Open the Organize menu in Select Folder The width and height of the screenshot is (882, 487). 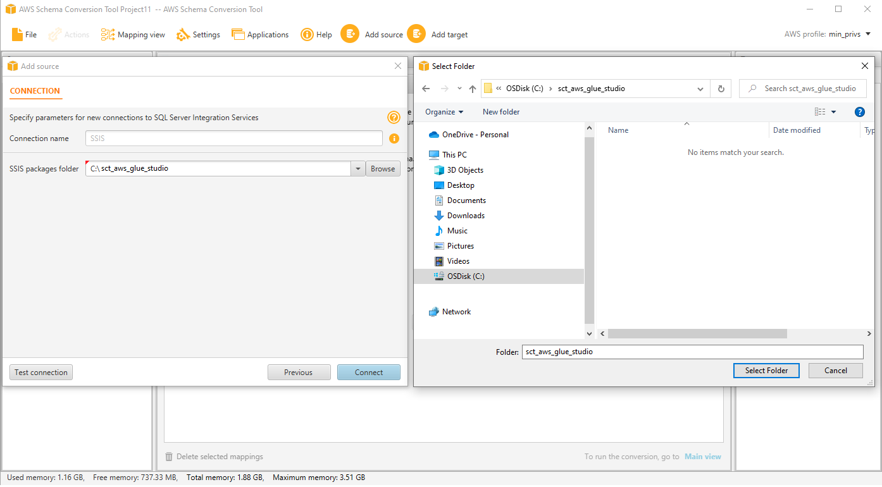[443, 111]
